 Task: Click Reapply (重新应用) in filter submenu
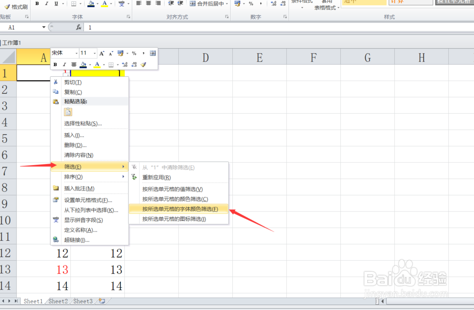(x=178, y=177)
